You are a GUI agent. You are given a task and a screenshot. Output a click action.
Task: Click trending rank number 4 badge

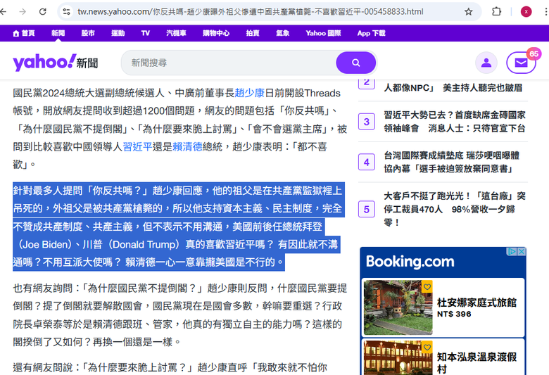367,162
